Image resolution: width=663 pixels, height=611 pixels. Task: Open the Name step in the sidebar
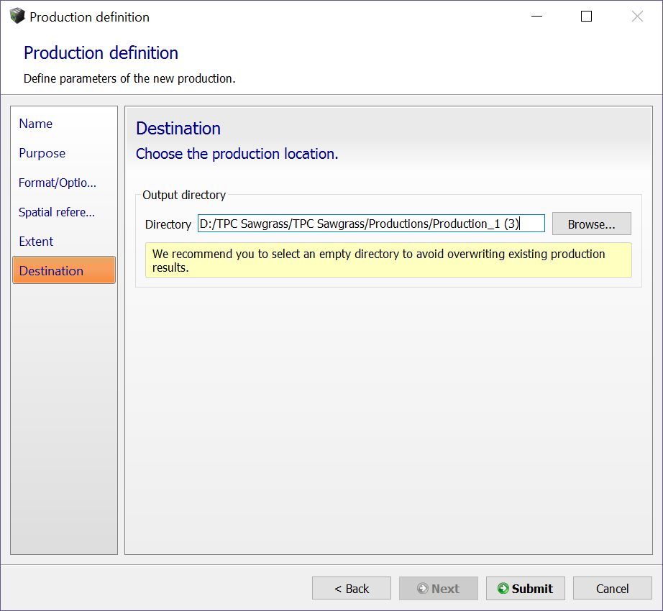pos(36,124)
